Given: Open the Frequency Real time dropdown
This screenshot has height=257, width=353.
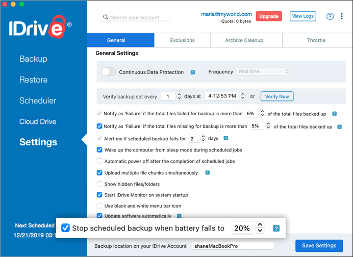Looking at the screenshot, I should [263, 71].
